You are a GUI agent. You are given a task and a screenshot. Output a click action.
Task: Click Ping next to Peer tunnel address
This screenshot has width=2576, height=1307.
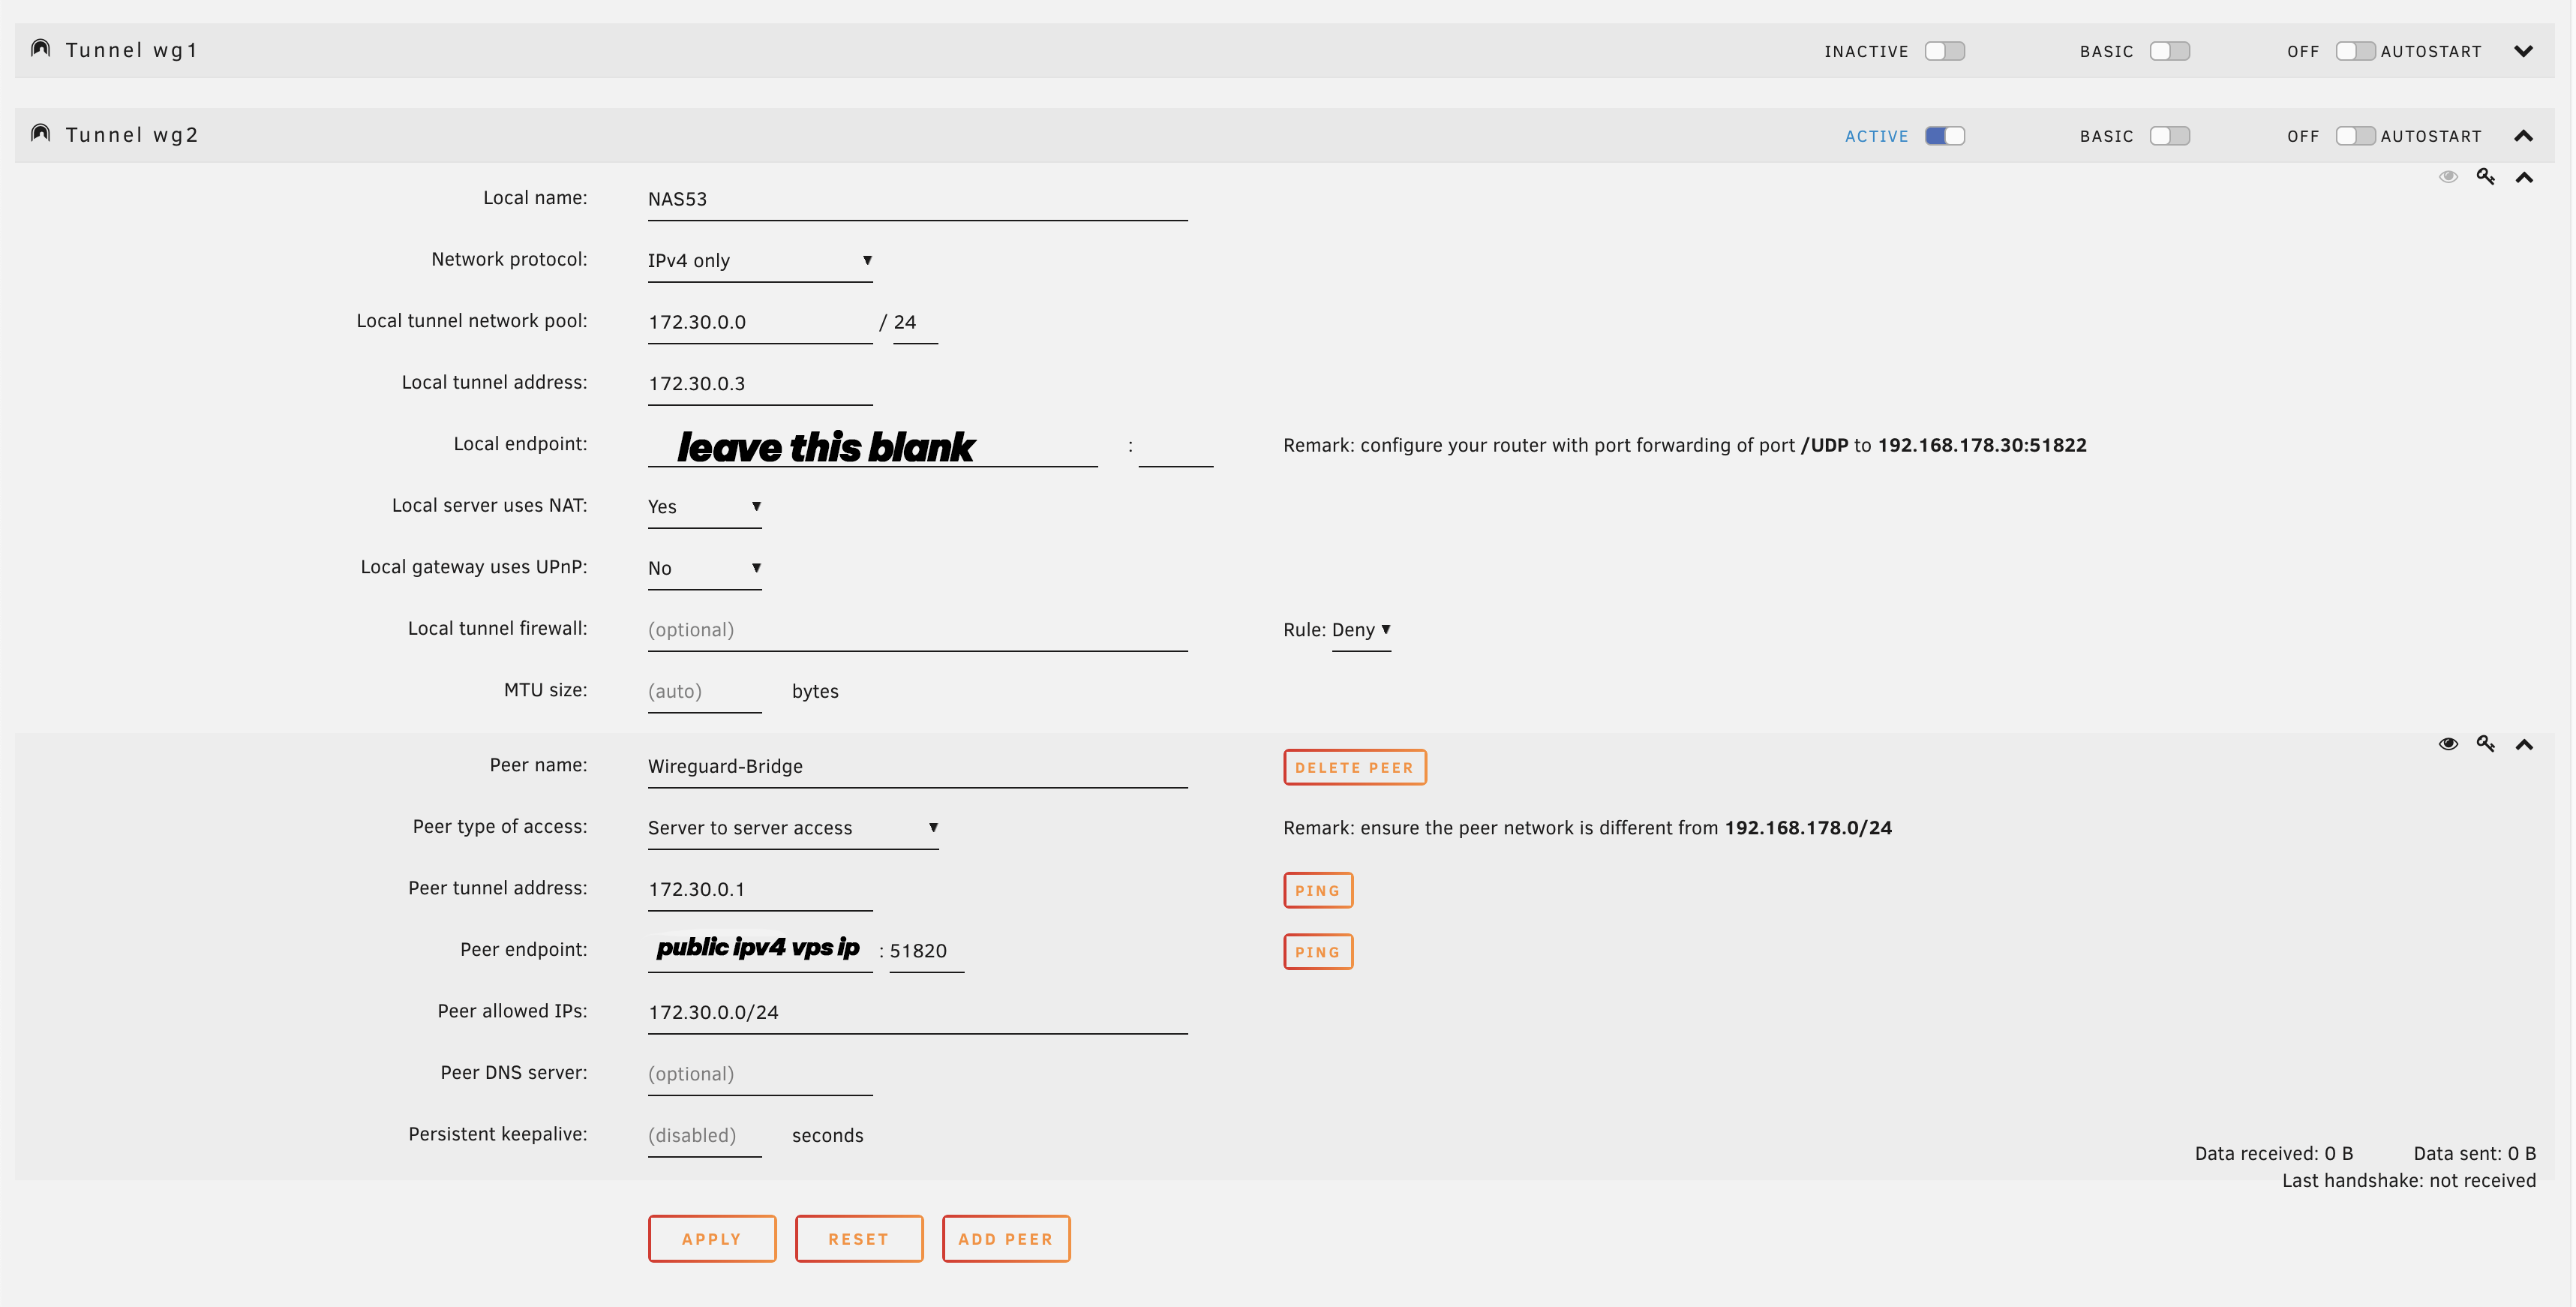(1317, 891)
